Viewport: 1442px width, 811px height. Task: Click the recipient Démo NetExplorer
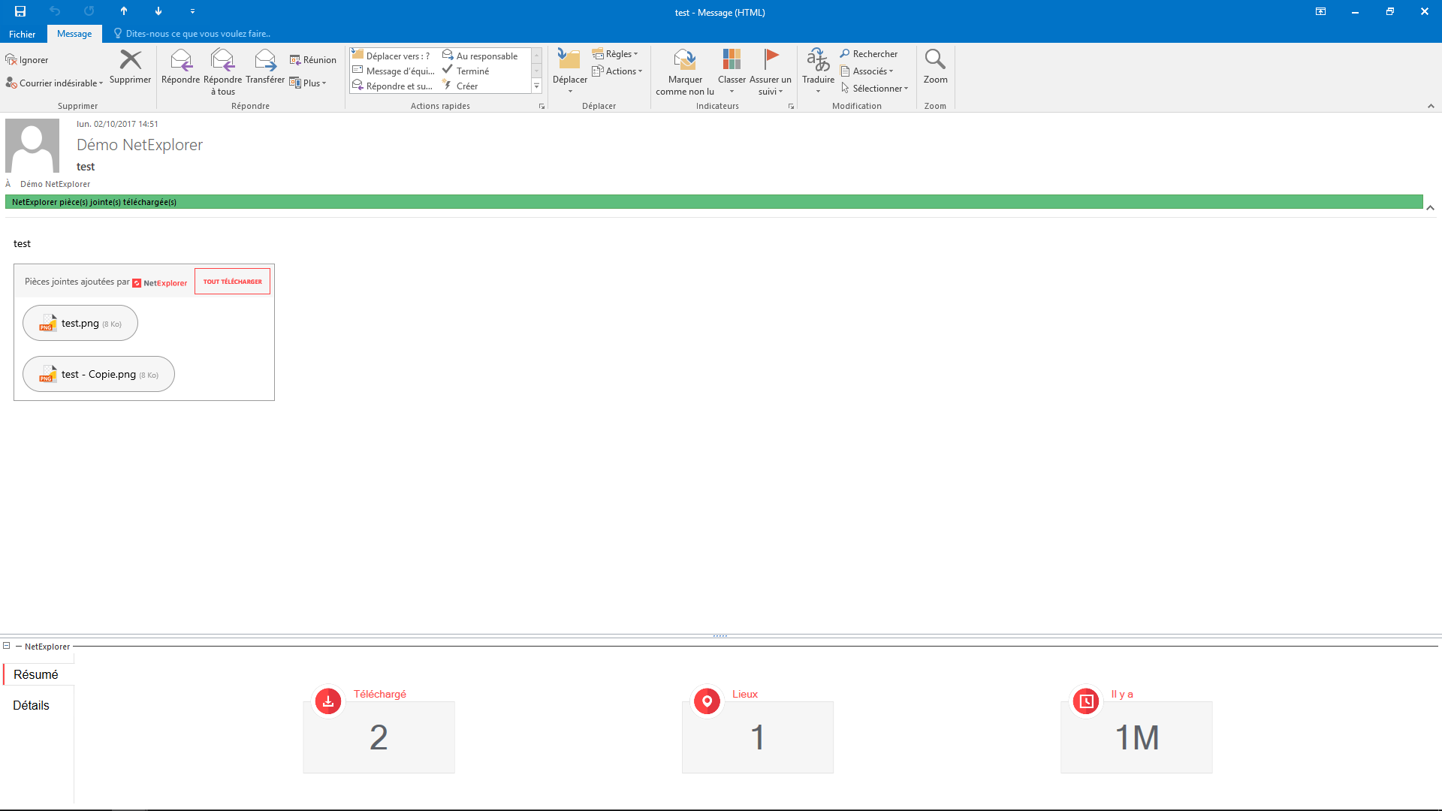(56, 184)
